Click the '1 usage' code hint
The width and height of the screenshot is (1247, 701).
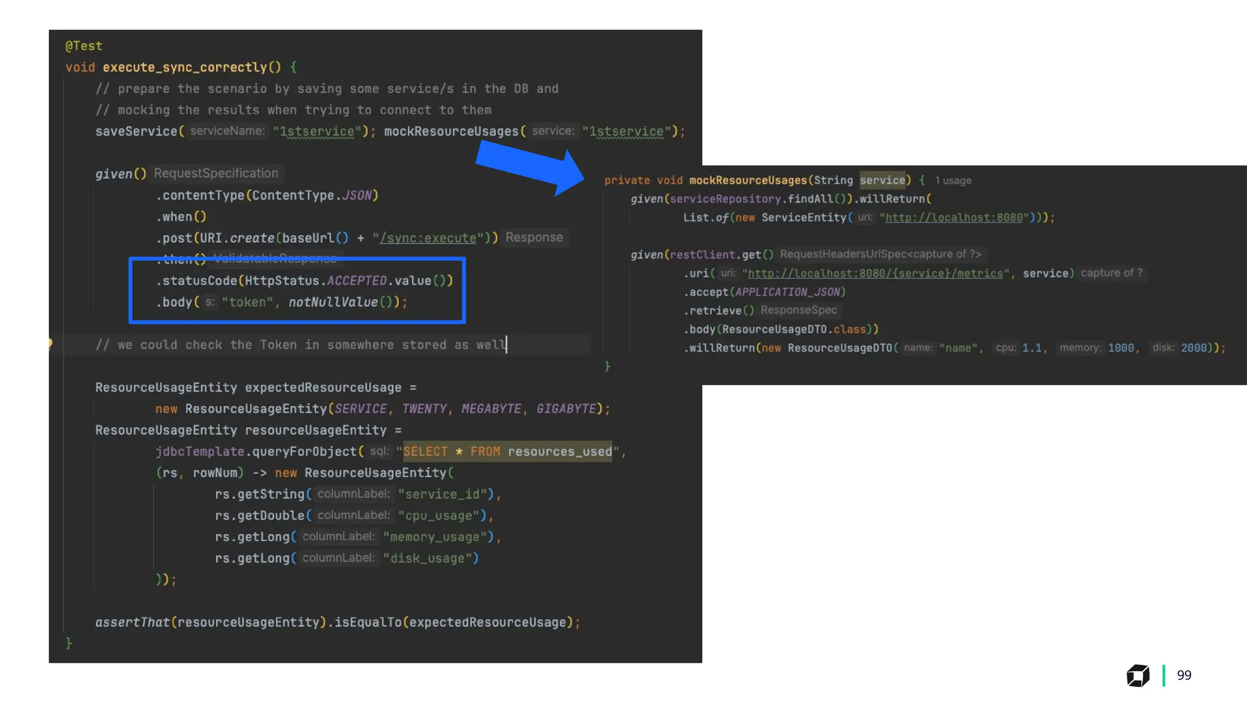(953, 181)
